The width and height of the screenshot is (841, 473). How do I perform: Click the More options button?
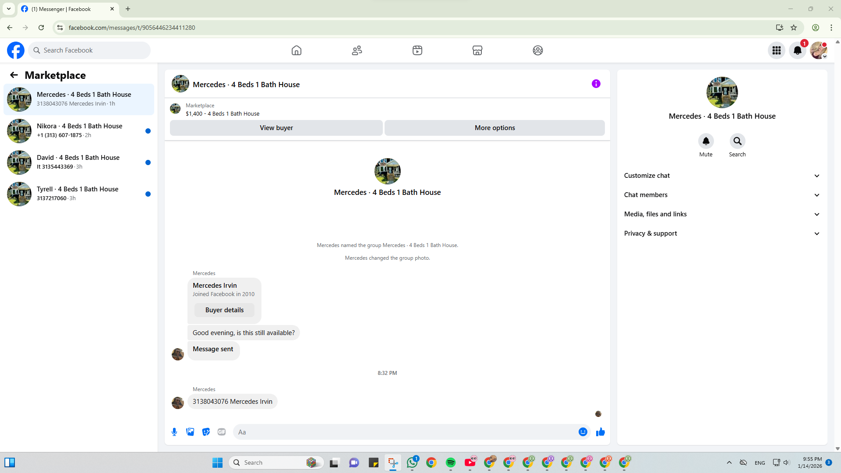[x=495, y=128]
